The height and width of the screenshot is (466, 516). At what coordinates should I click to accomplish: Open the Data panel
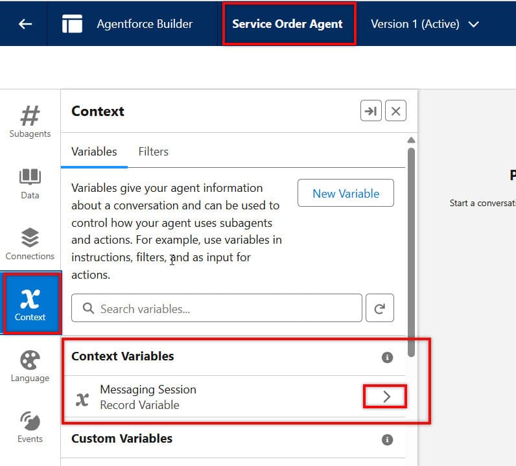[x=30, y=183]
